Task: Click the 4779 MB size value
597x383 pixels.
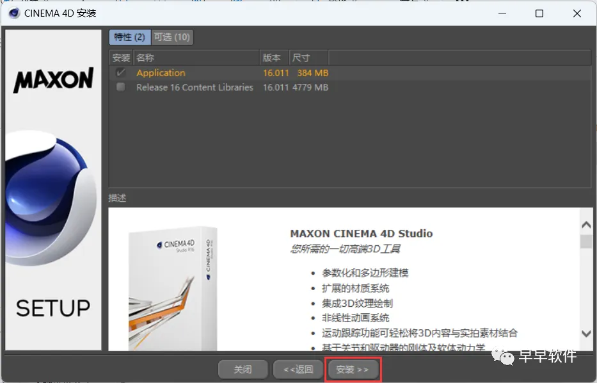Action: click(310, 87)
